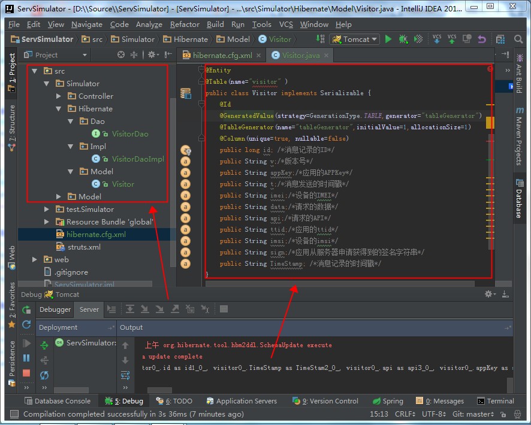Toggle Maven Projects side tab
Viewport: 531px width, 425px height.
[520, 136]
